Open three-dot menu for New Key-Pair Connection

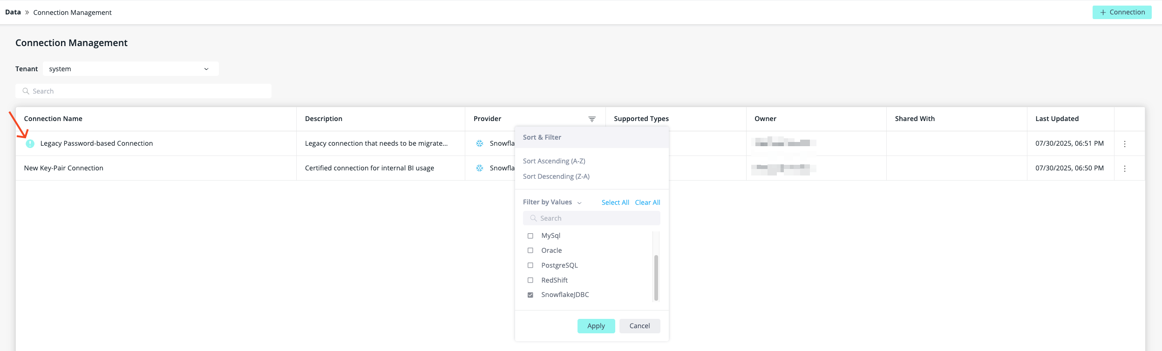1125,169
